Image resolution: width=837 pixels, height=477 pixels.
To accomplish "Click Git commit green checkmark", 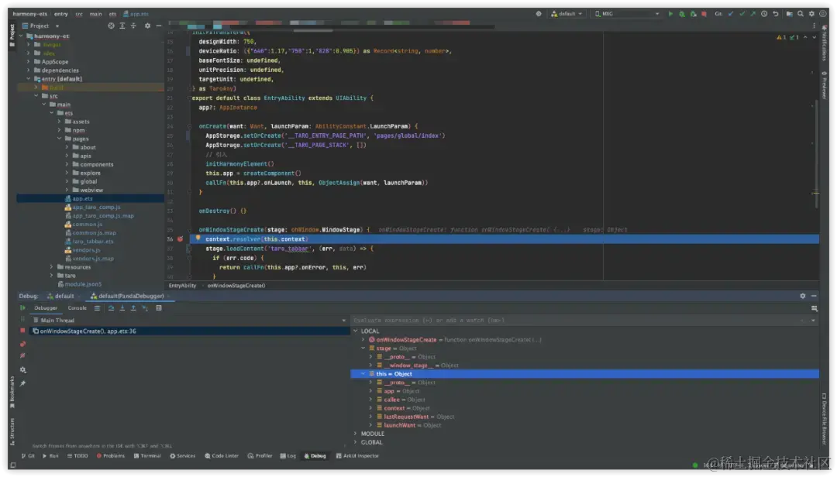I will 742,14.
